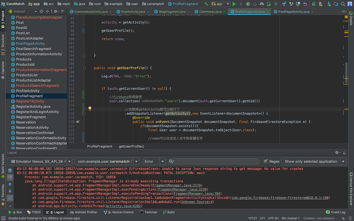Open the SDK Manager icon
This screenshot has width=354, height=221.
point(328,4)
